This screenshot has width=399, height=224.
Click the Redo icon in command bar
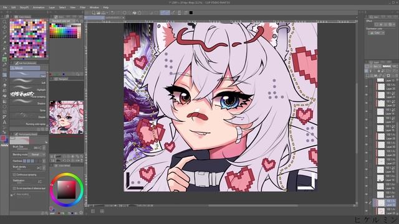[118, 12]
